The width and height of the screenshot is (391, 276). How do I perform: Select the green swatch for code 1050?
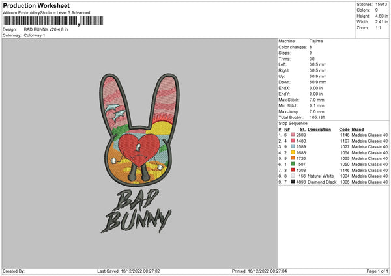click(x=293, y=164)
